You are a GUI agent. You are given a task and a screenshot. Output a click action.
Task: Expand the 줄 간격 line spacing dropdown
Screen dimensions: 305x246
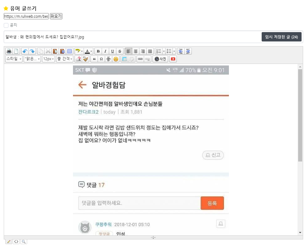point(65,59)
